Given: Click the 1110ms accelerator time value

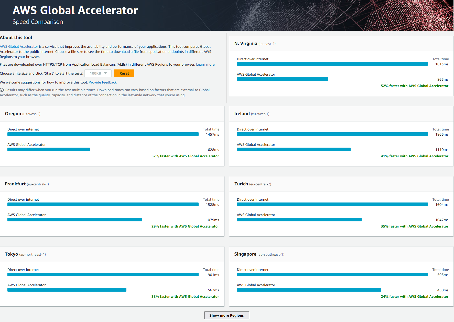Looking at the screenshot, I should [x=442, y=150].
